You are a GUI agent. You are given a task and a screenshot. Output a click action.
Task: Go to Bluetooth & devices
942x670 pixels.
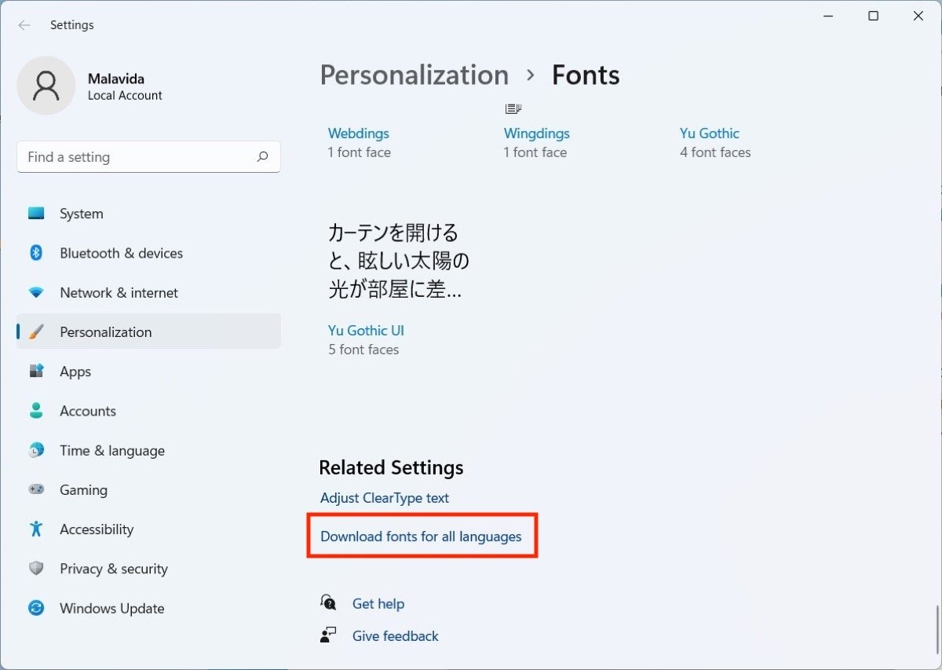[x=148, y=253]
